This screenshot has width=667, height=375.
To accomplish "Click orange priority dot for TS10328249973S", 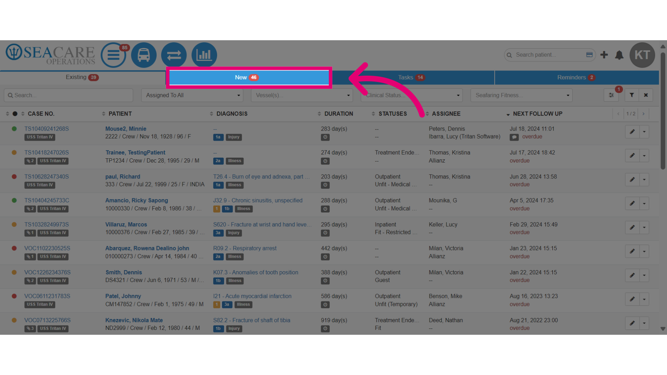I will 14,225.
